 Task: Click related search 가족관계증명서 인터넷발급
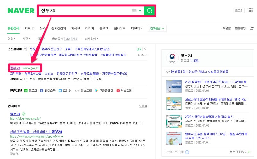click(x=92, y=49)
